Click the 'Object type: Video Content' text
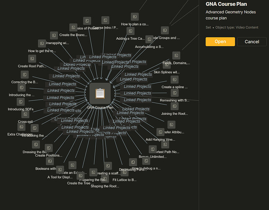This screenshot has width=269, height=210. click(237, 27)
